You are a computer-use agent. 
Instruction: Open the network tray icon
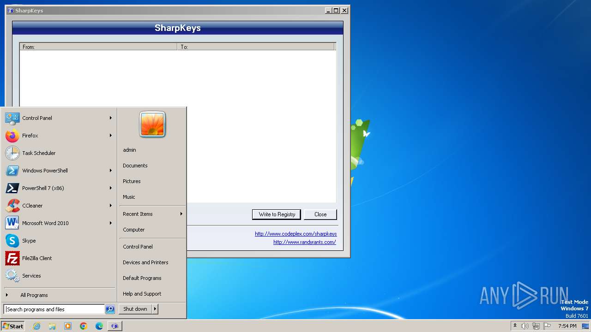[x=536, y=326]
